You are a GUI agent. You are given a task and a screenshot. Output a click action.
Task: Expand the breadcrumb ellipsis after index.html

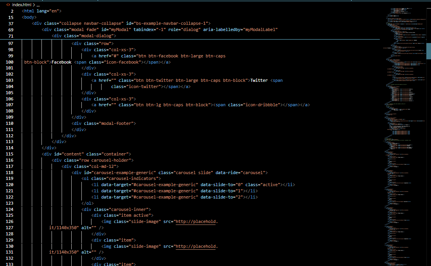(38, 5)
